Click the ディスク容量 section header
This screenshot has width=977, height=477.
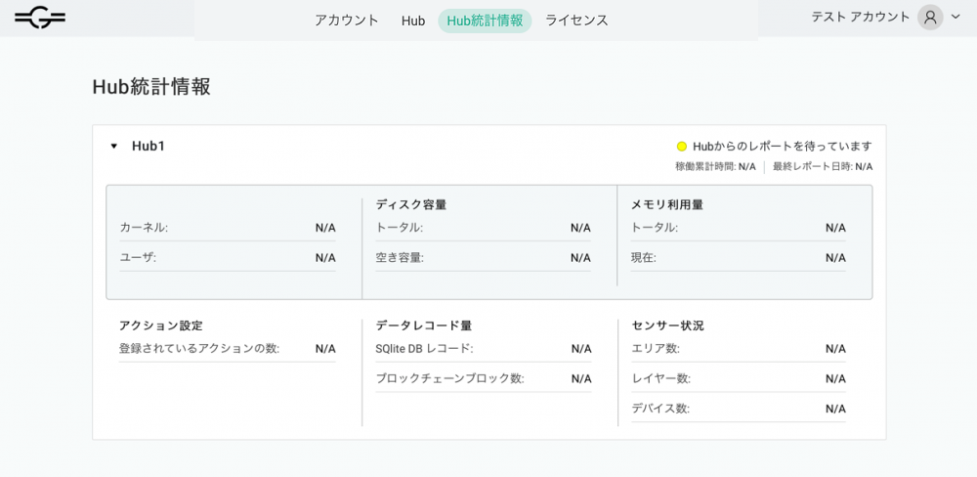tap(410, 204)
